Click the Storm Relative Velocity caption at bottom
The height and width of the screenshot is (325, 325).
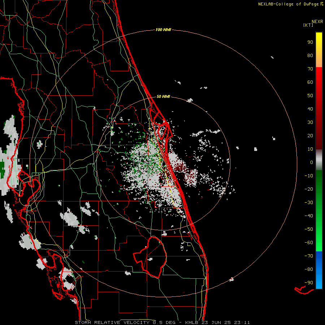point(162,322)
